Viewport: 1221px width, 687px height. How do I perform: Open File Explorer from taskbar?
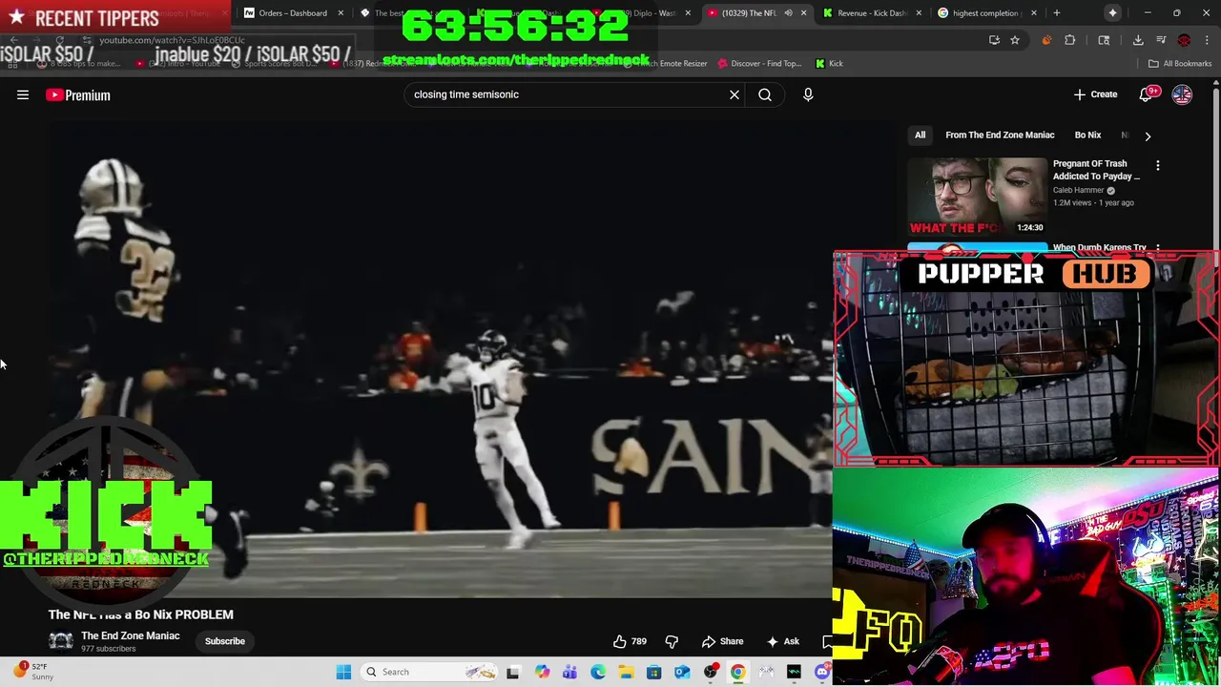(626, 672)
